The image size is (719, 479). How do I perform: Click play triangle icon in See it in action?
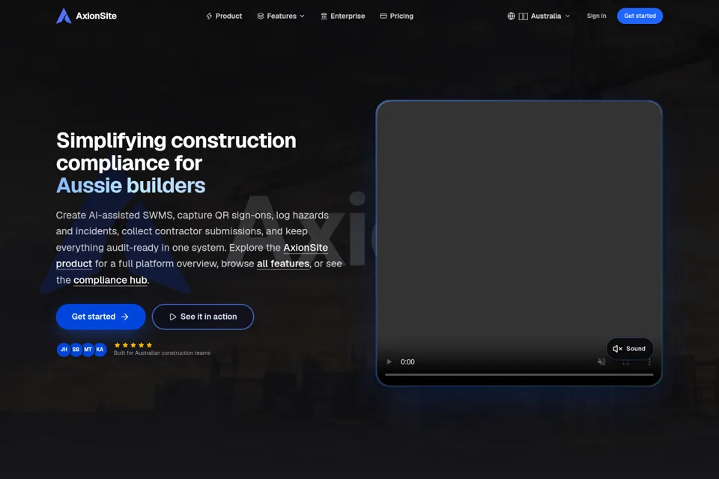click(x=172, y=317)
